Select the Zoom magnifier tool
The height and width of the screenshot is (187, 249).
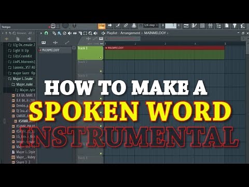click(x=90, y=33)
